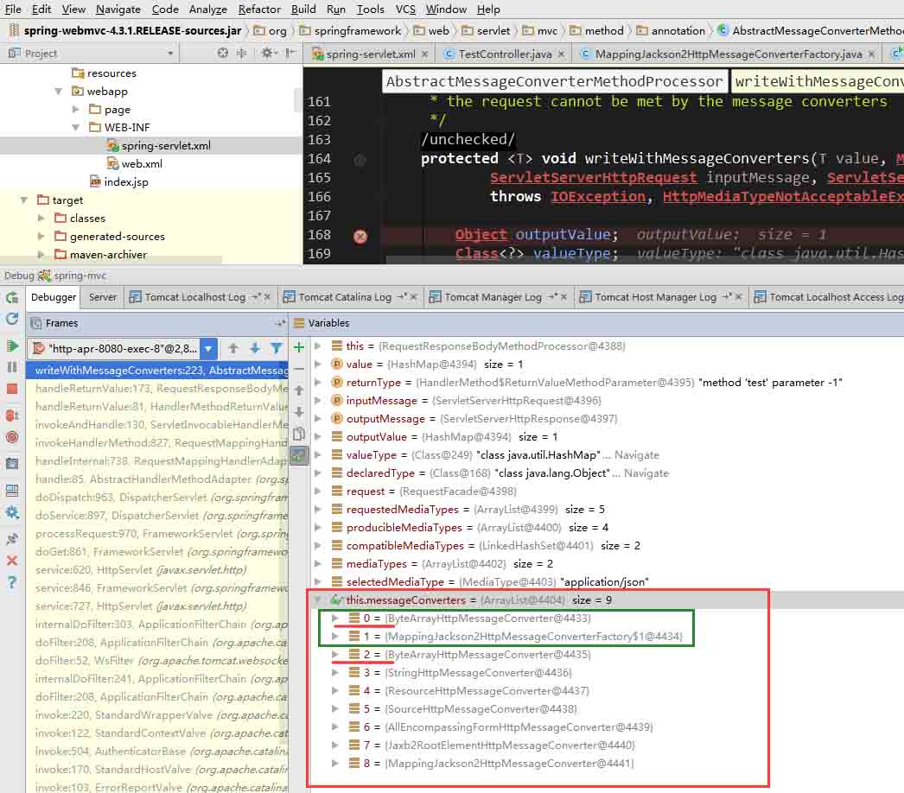The image size is (904, 793).
Task: Open the VCS menu
Action: (405, 10)
